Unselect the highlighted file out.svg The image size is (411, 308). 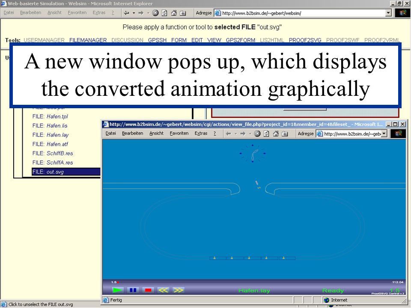66,172
